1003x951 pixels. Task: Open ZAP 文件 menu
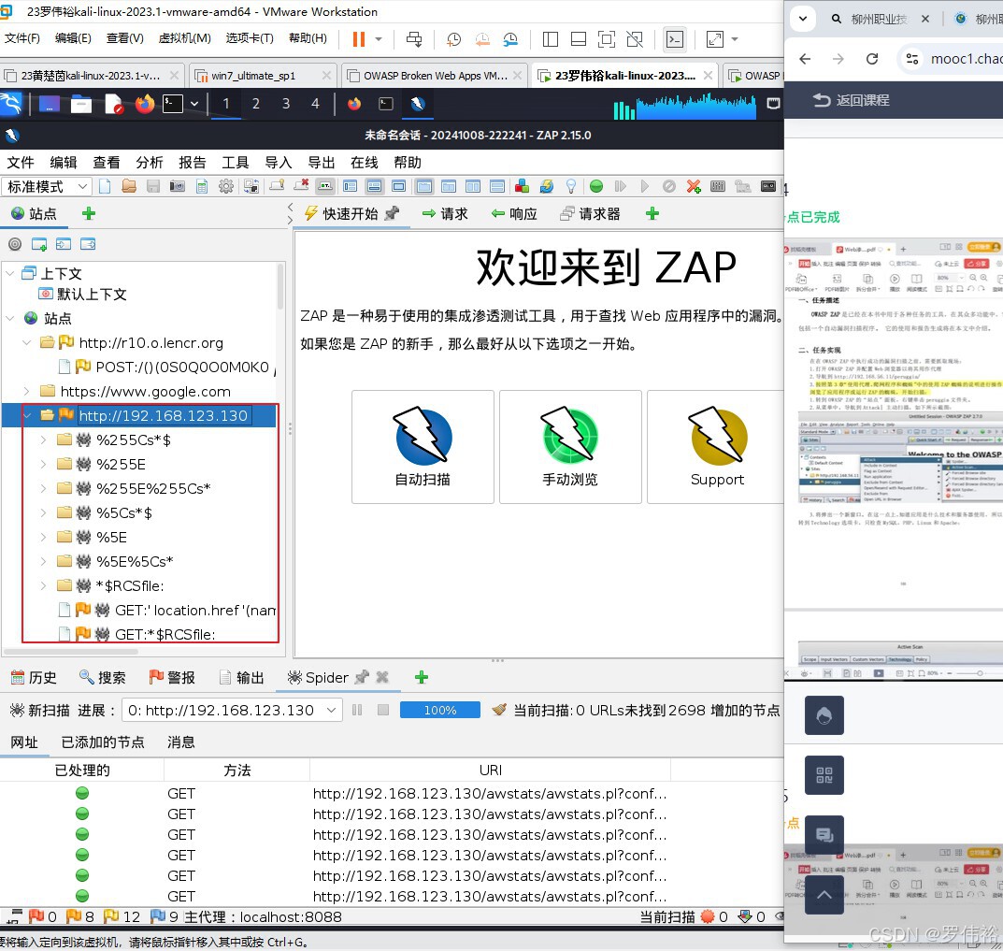21,162
